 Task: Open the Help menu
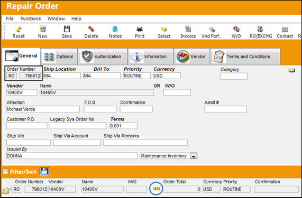pos(76,18)
